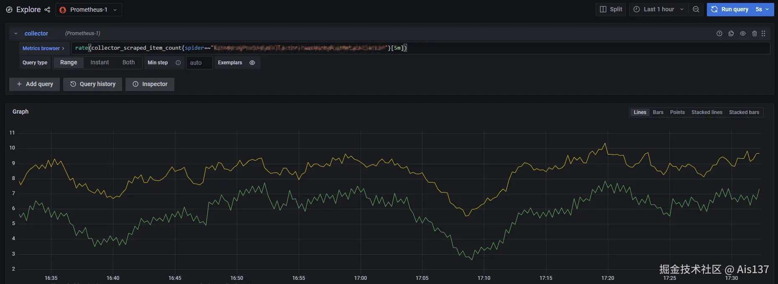Click the share Explore link icon

(x=47, y=10)
